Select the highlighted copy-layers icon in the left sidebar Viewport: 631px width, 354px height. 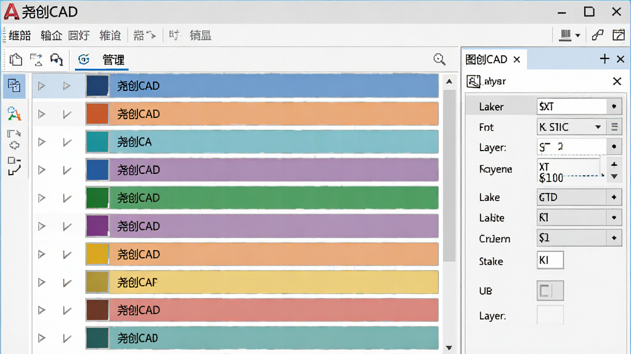[14, 85]
